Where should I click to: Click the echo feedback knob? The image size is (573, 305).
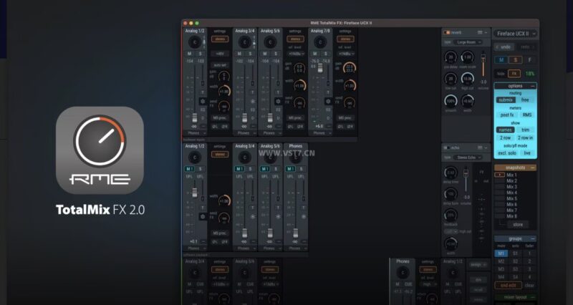[451, 216]
